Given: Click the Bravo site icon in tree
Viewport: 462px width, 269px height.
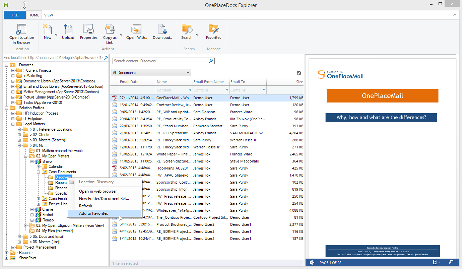Looking at the screenshot, I should click(x=38, y=161).
